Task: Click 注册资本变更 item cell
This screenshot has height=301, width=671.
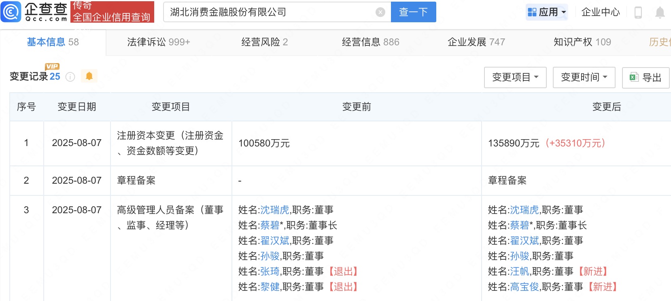Action: coord(170,143)
